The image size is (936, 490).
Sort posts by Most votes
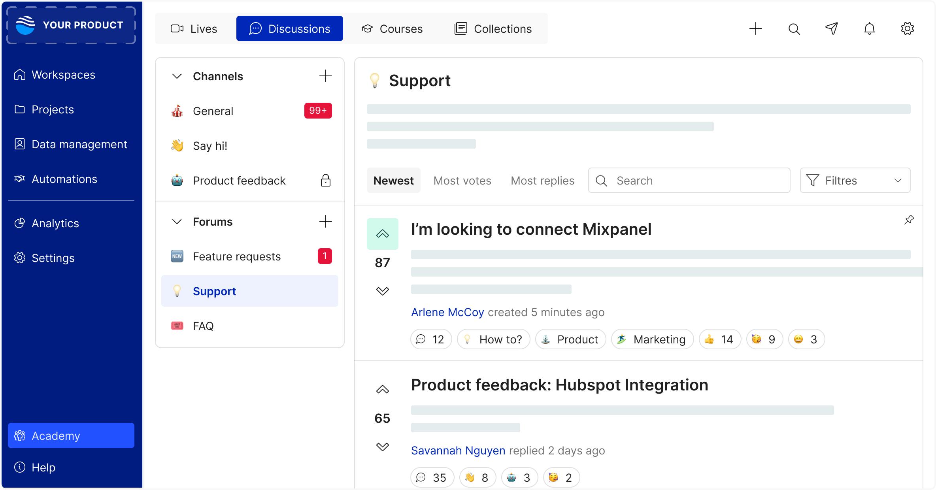point(462,181)
